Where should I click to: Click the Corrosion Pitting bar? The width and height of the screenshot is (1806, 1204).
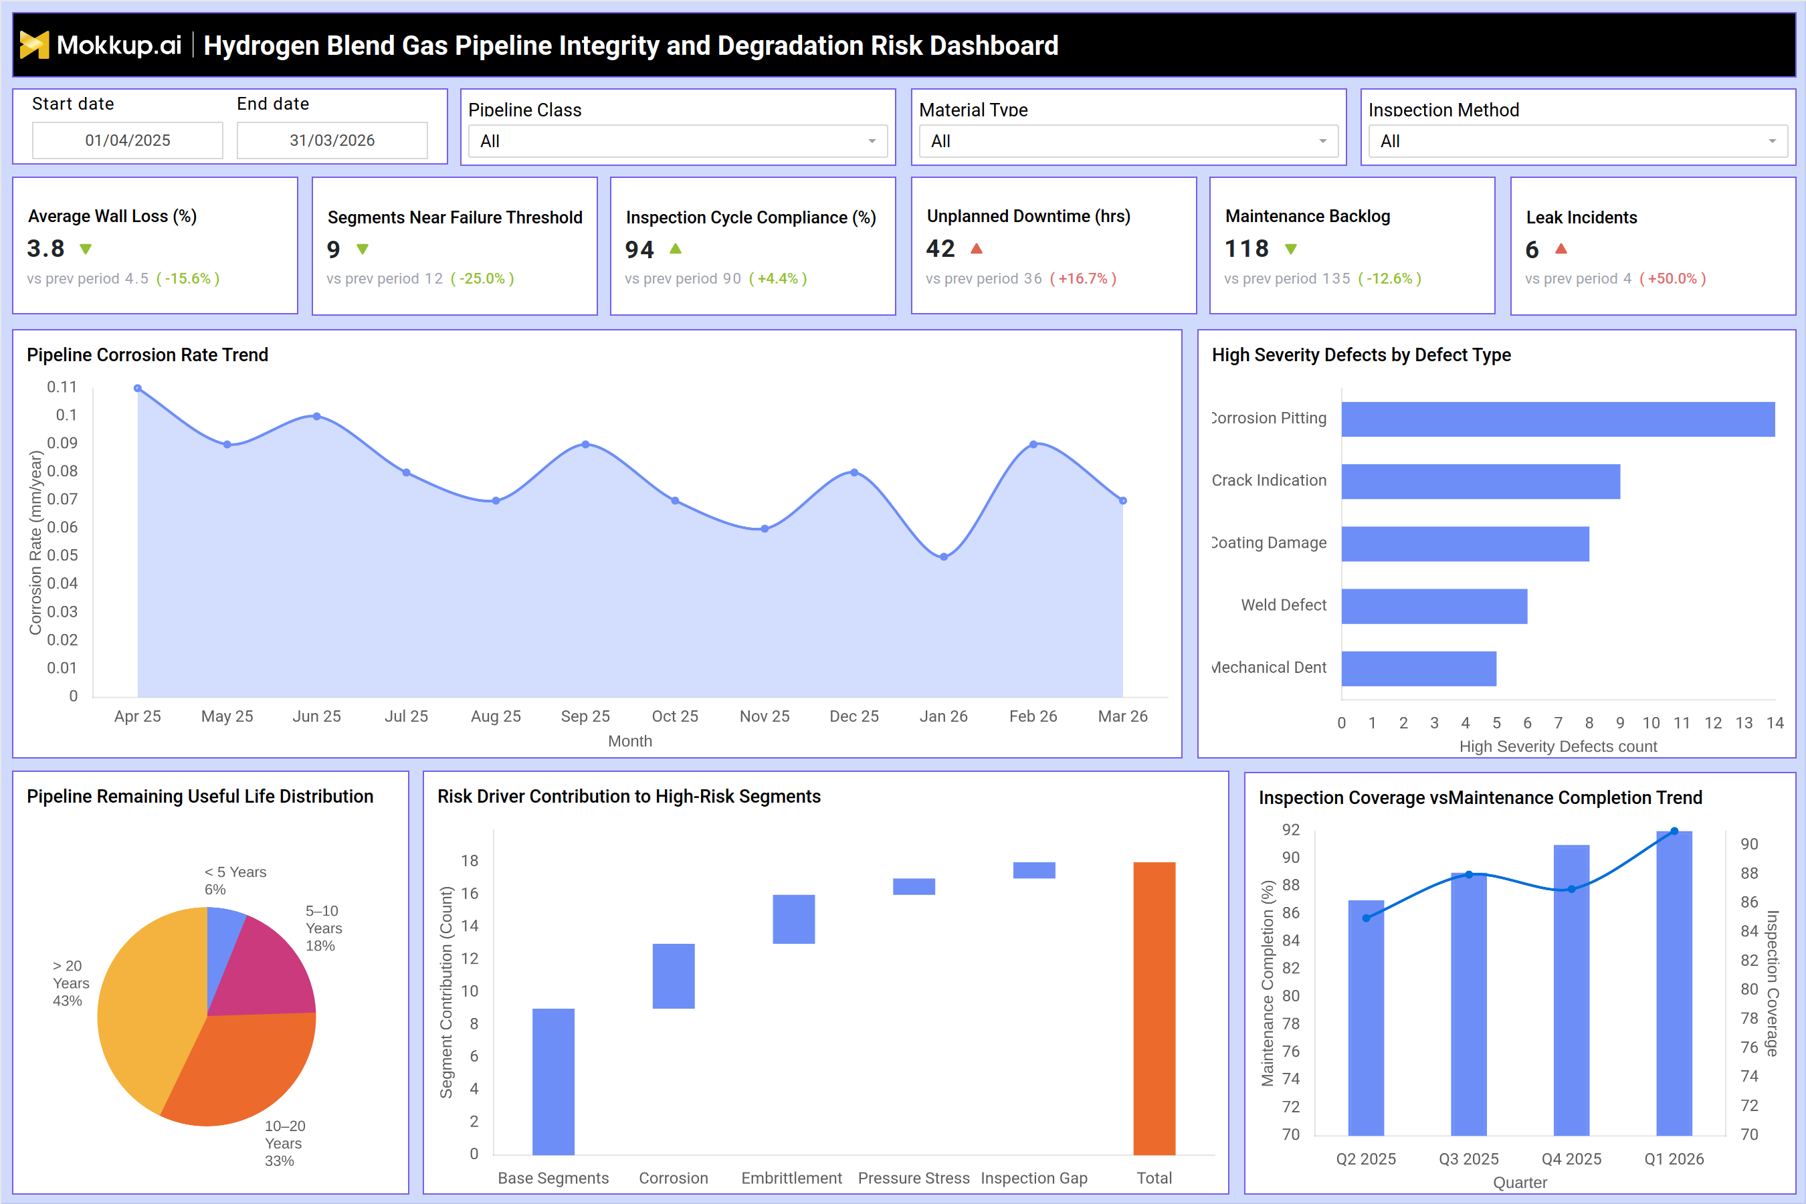[x=1558, y=419]
